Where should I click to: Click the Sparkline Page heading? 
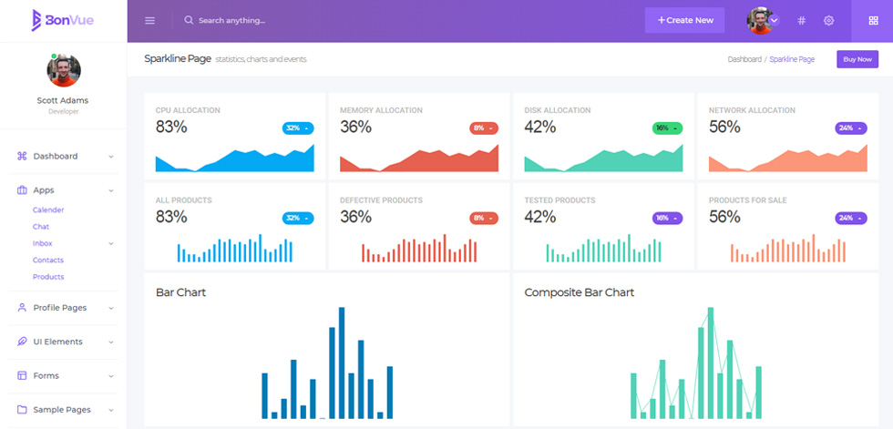[178, 58]
